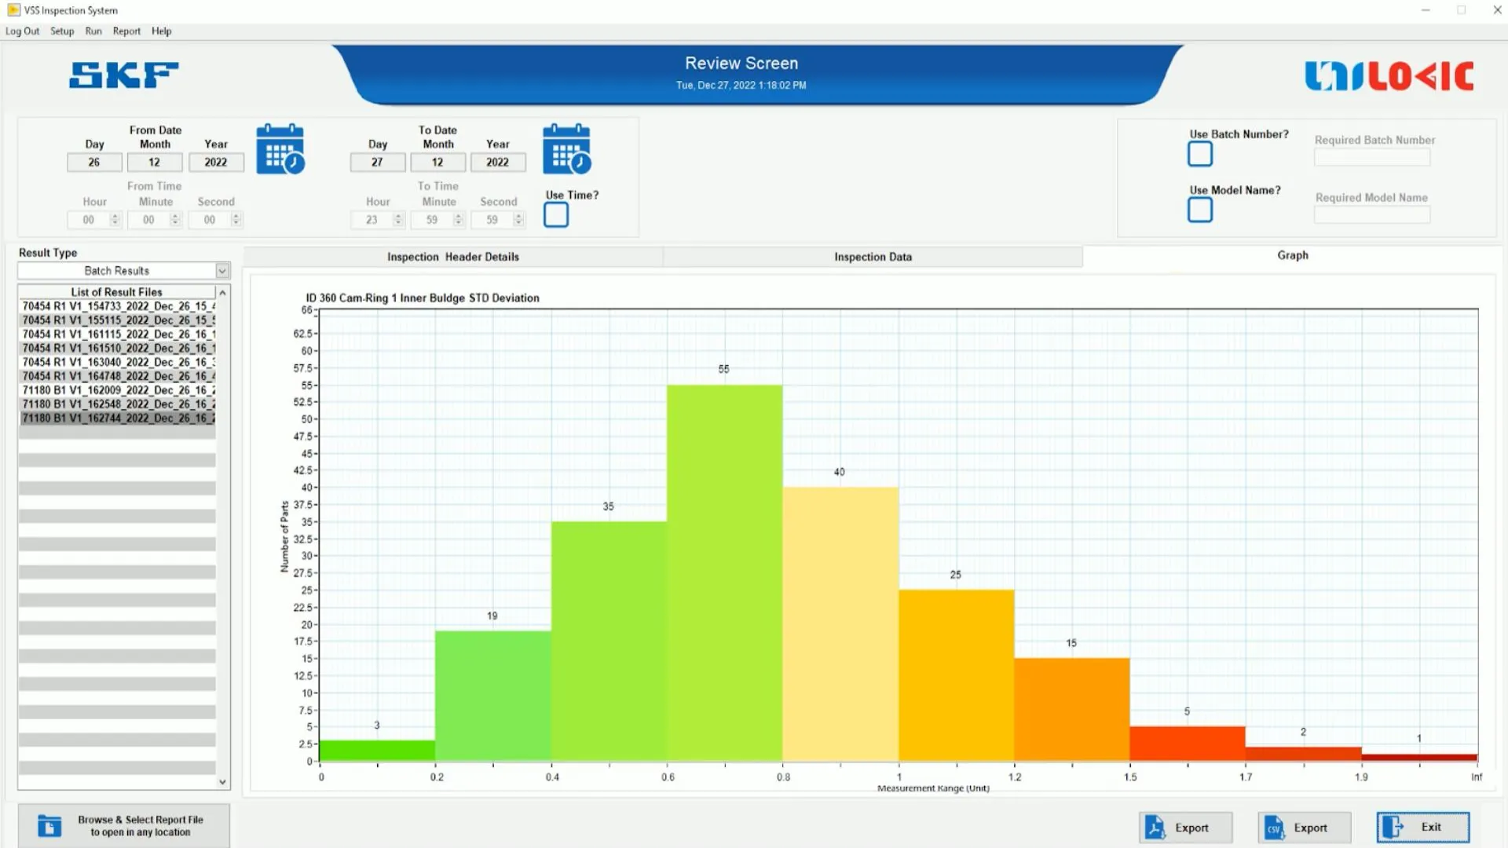Click the SKF logo

pyautogui.click(x=123, y=75)
